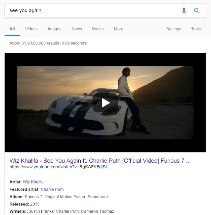Open the News tab

(x=77, y=29)
